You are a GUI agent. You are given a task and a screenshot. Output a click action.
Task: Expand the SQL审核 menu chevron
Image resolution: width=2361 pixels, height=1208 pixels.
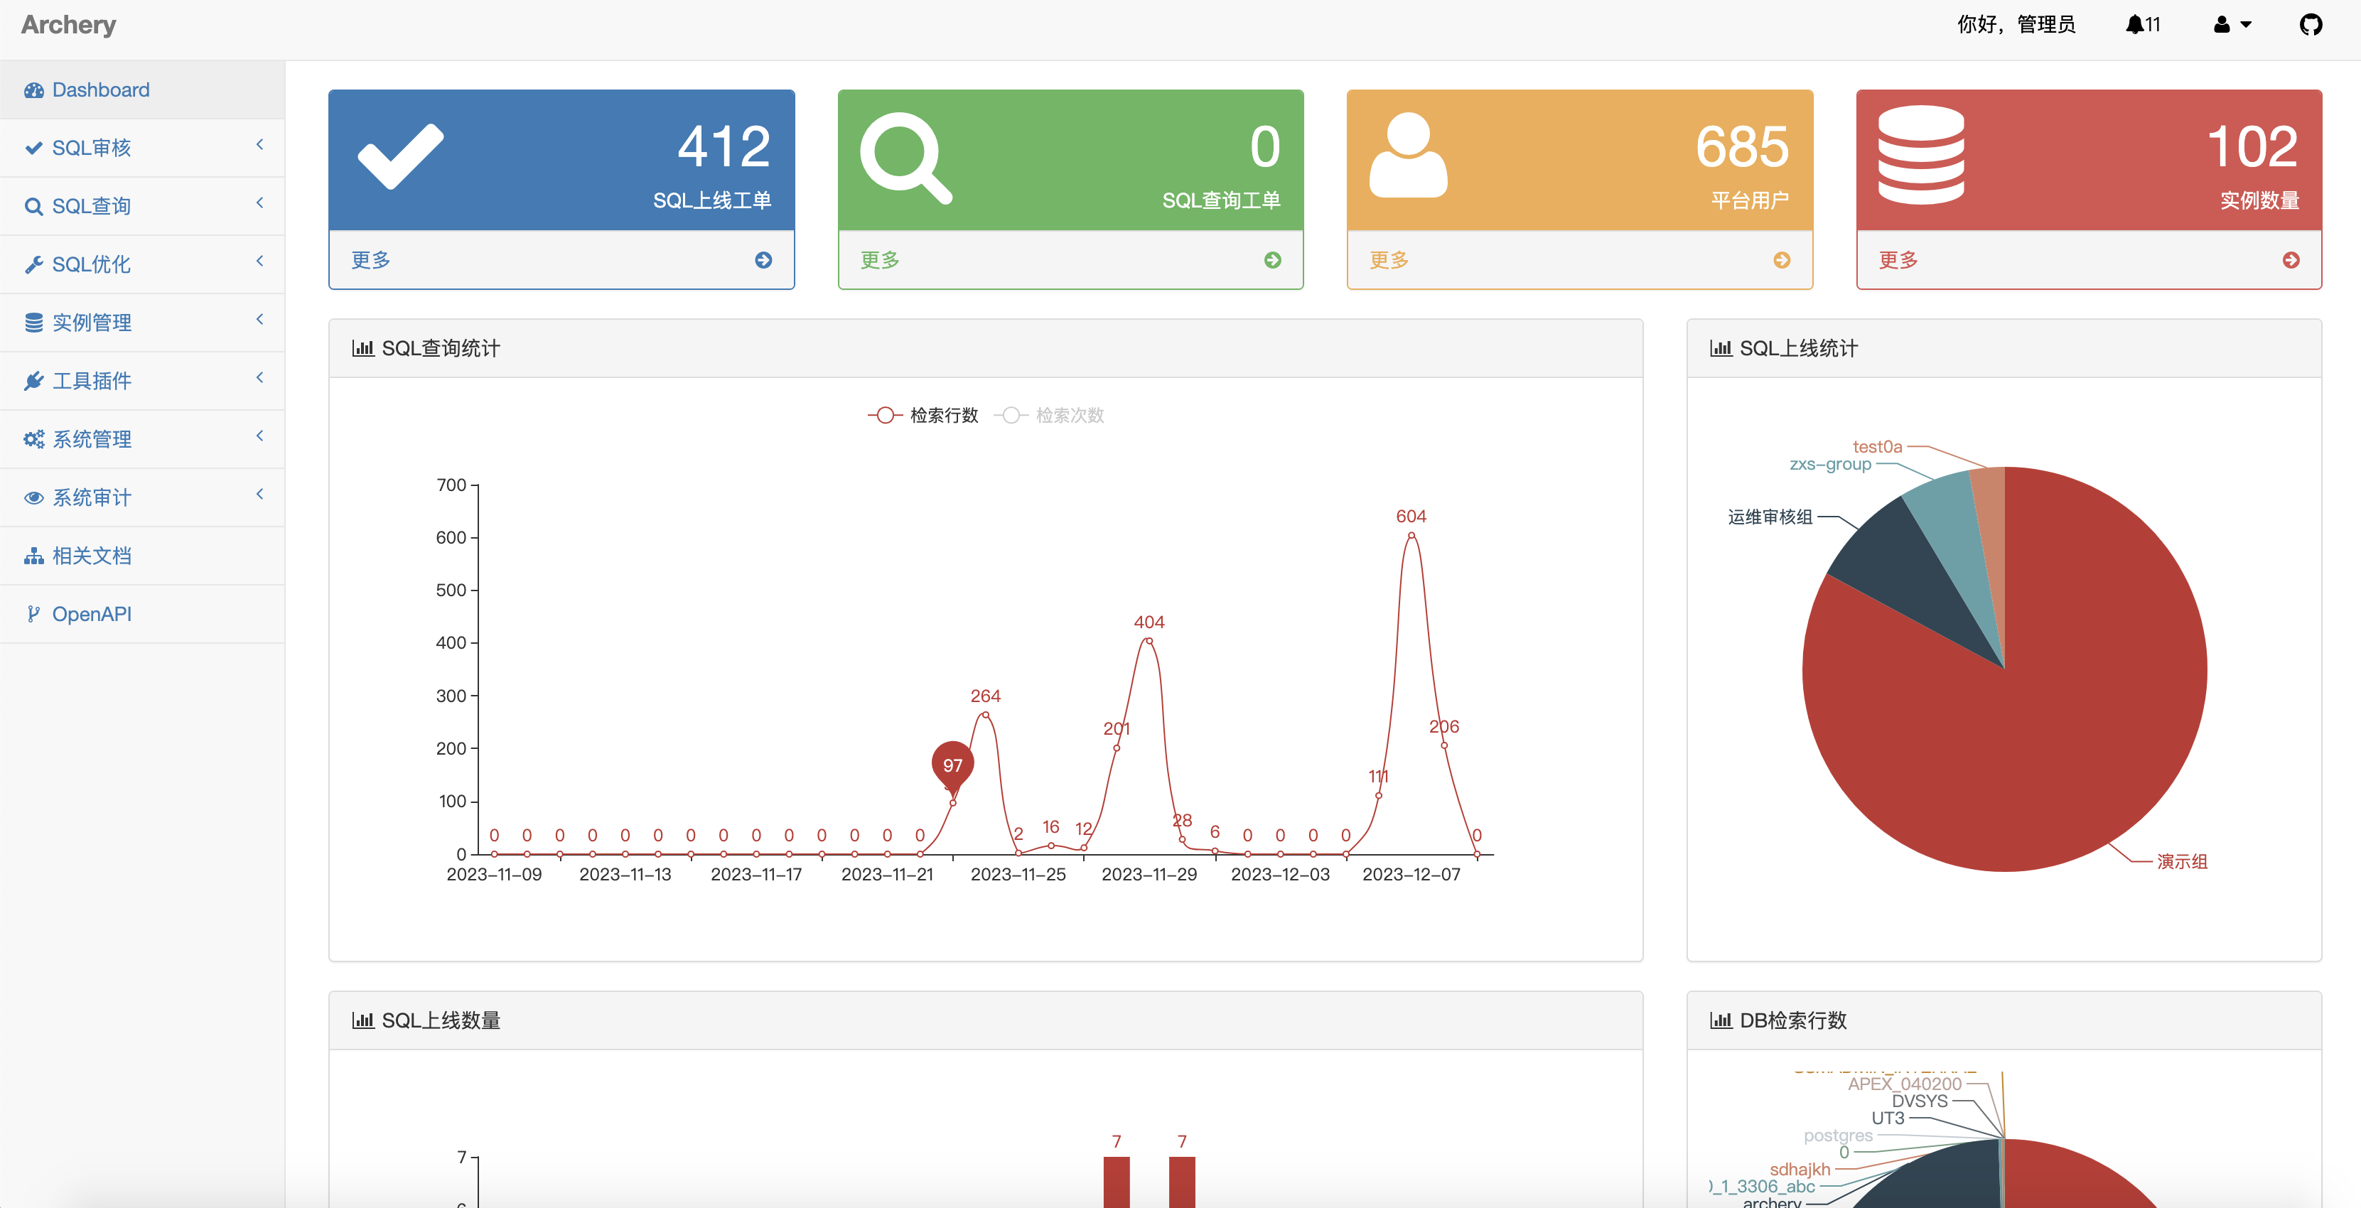(260, 145)
